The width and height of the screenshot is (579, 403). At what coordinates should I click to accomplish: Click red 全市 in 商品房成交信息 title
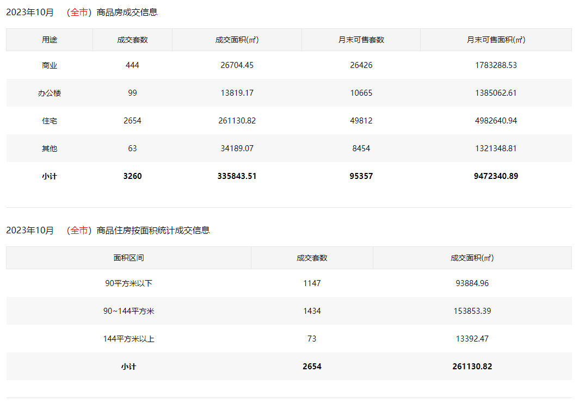point(79,12)
